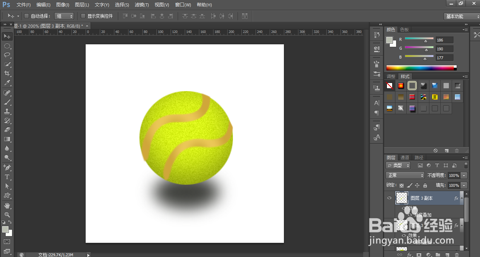Screen dimensions: 480x257
Task: Select the Pen tool
Action: tap(7, 167)
